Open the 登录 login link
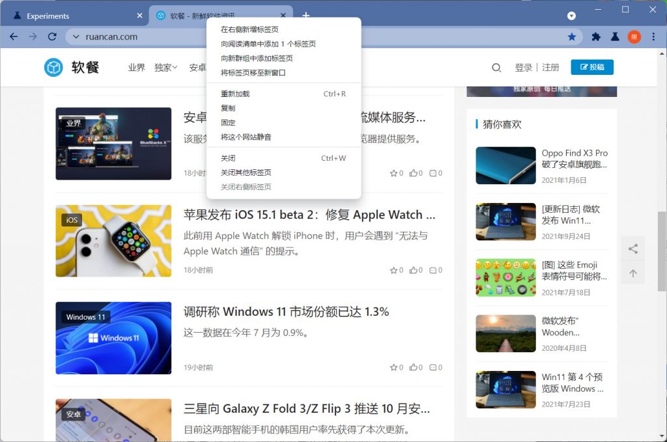 pos(523,68)
